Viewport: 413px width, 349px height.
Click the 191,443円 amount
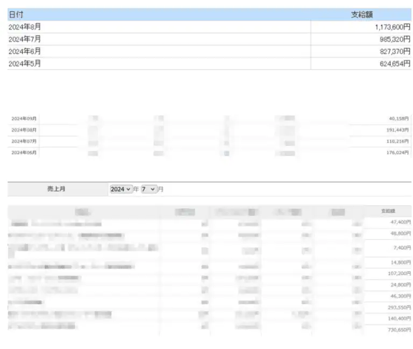point(397,130)
